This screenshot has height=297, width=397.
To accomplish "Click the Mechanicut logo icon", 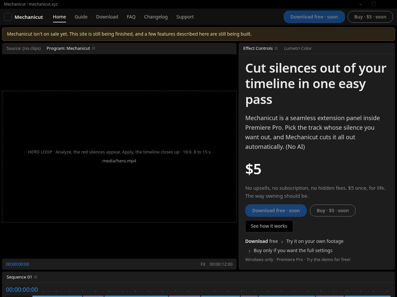I will pyautogui.click(x=8, y=17).
